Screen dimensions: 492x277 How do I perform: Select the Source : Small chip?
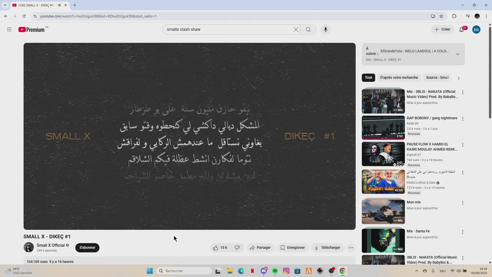point(437,78)
